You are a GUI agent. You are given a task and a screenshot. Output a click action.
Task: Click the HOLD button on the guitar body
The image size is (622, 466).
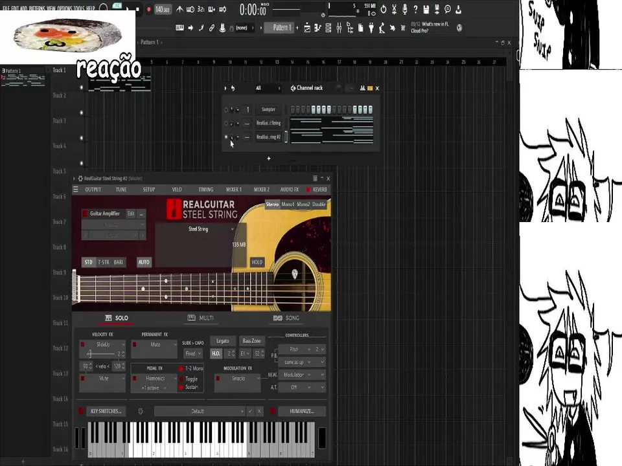click(x=257, y=262)
